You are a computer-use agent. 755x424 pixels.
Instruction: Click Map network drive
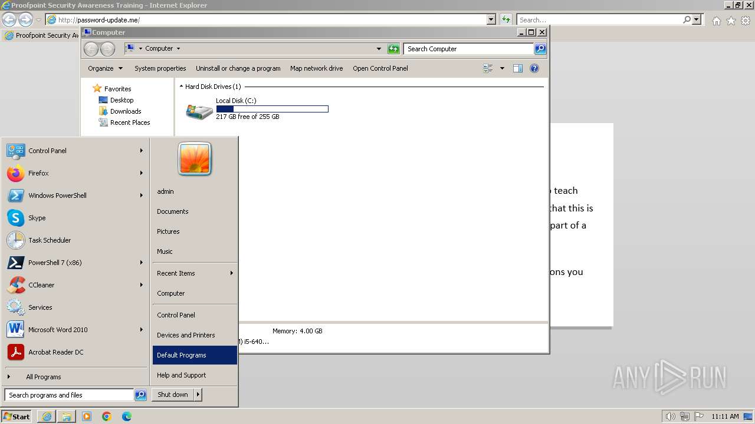coord(317,68)
